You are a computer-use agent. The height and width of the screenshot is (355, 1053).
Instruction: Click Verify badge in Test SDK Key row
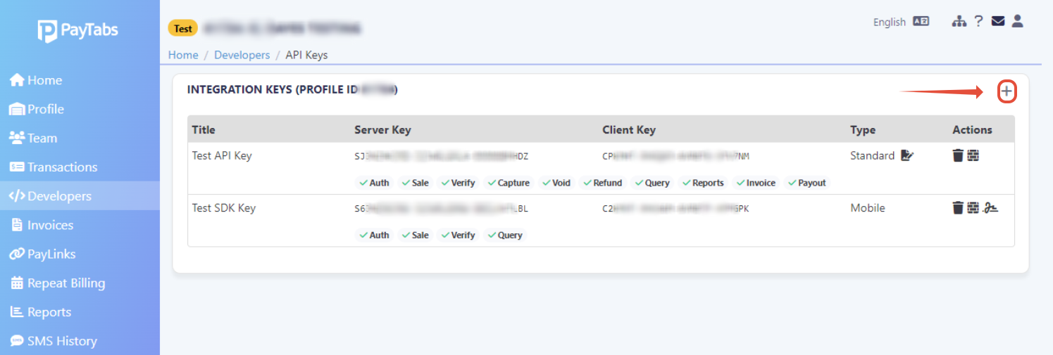click(x=459, y=235)
